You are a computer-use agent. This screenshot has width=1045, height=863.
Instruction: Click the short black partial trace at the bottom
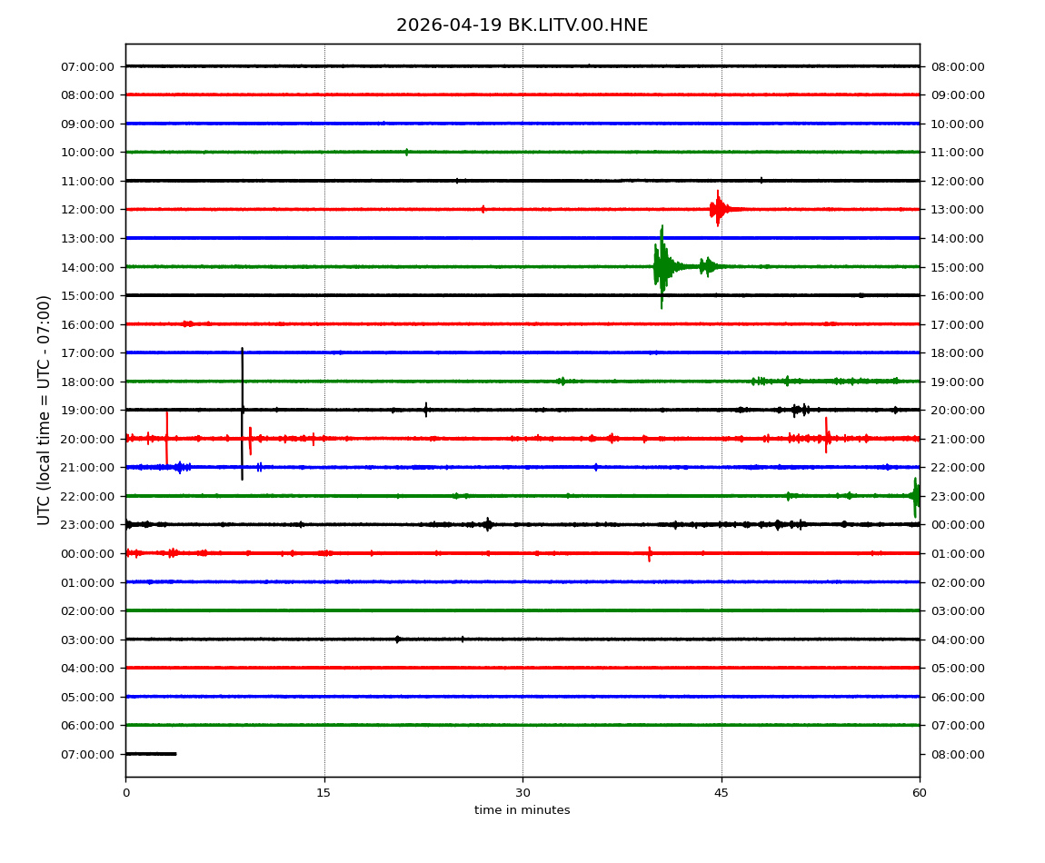point(151,754)
